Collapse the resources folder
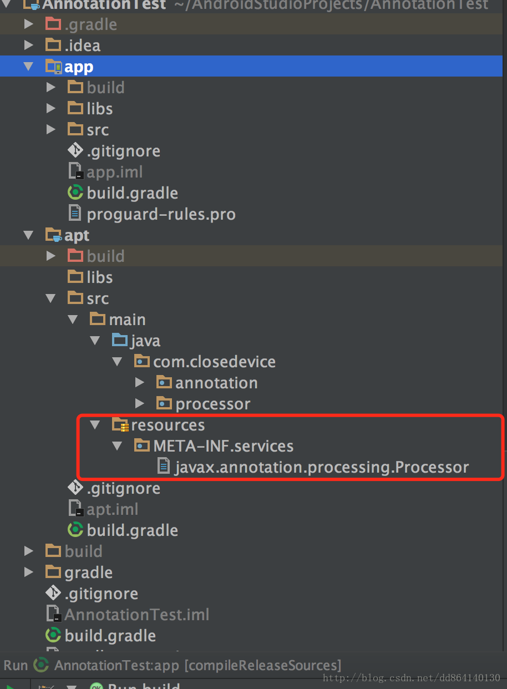This screenshot has height=689, width=507. (95, 425)
